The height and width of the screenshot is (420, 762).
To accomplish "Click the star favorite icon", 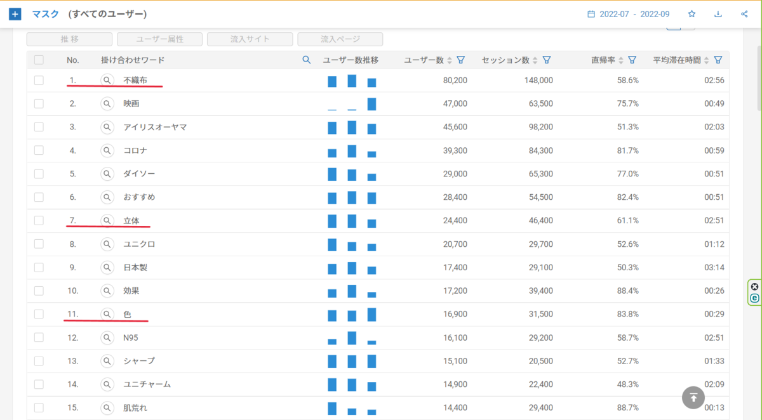I will [692, 14].
